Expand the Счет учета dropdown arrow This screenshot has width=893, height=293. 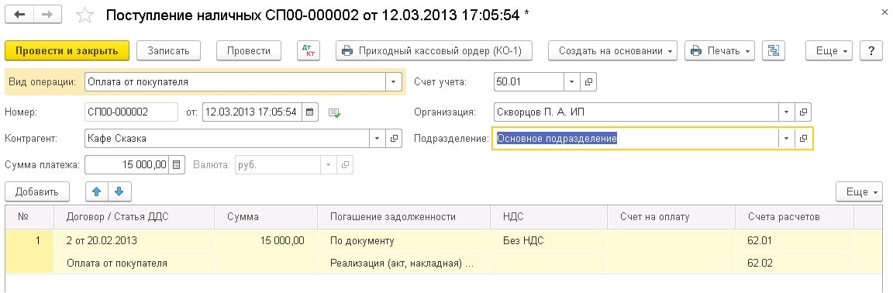point(572,82)
